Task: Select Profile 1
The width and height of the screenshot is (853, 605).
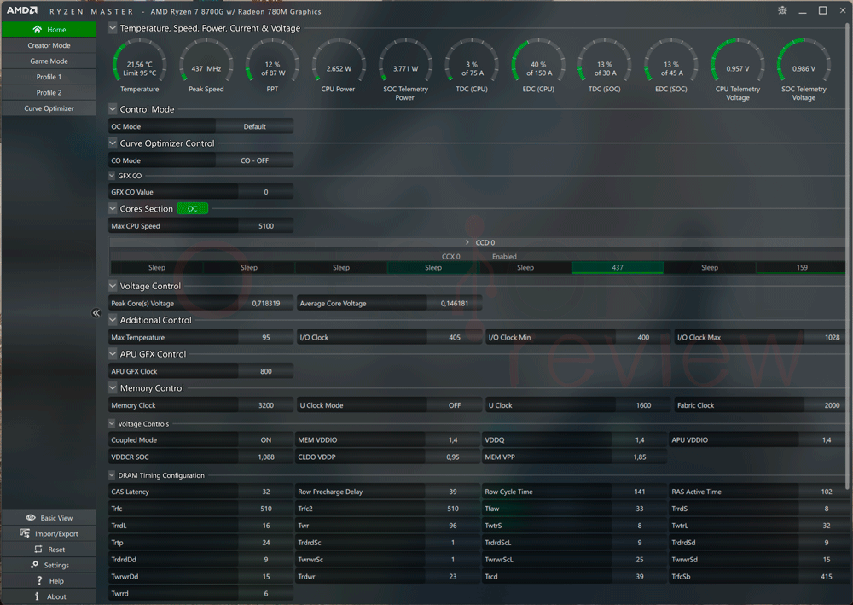Action: pos(49,77)
